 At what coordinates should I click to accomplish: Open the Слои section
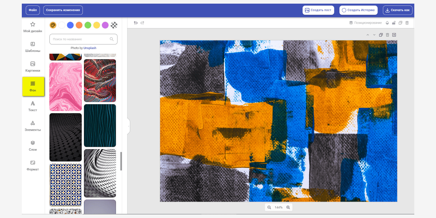[x=33, y=146]
